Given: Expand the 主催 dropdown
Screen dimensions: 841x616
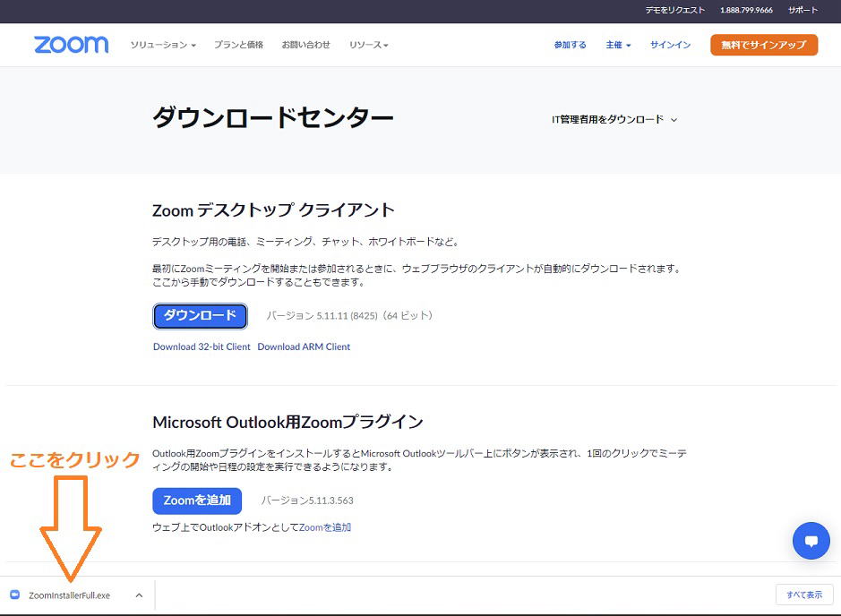Looking at the screenshot, I should pyautogui.click(x=618, y=45).
